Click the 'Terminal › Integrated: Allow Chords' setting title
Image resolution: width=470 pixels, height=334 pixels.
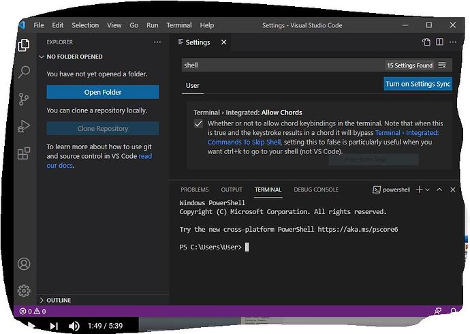(247, 112)
